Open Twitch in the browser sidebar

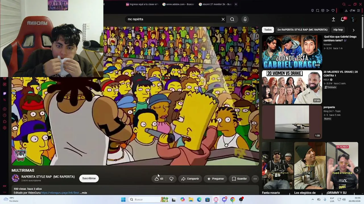point(5,93)
